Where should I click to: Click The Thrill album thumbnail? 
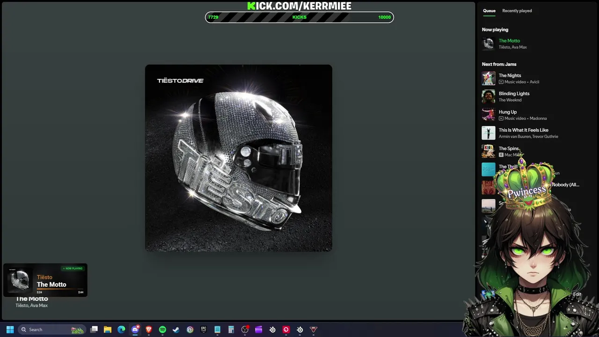(x=489, y=169)
